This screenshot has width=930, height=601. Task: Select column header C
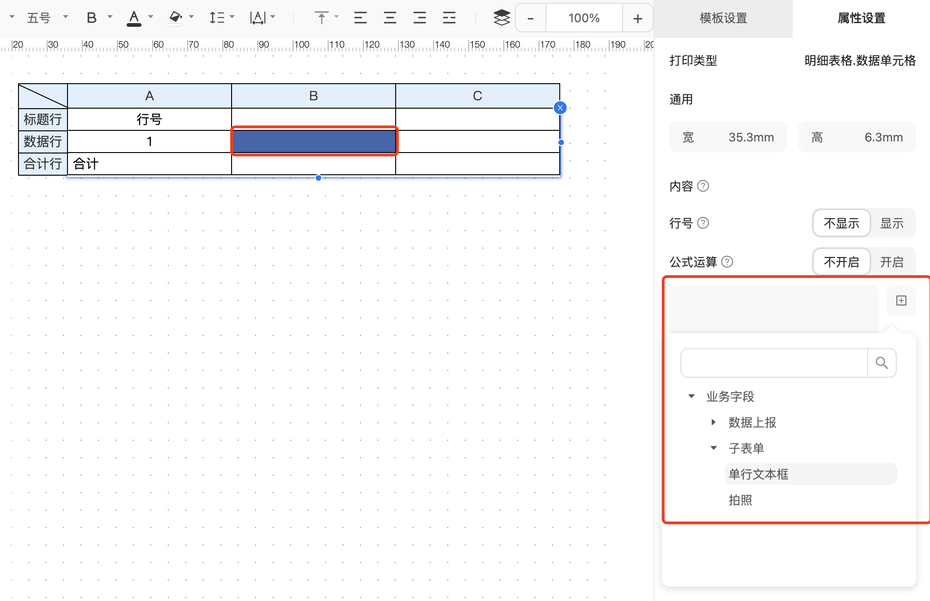[477, 96]
